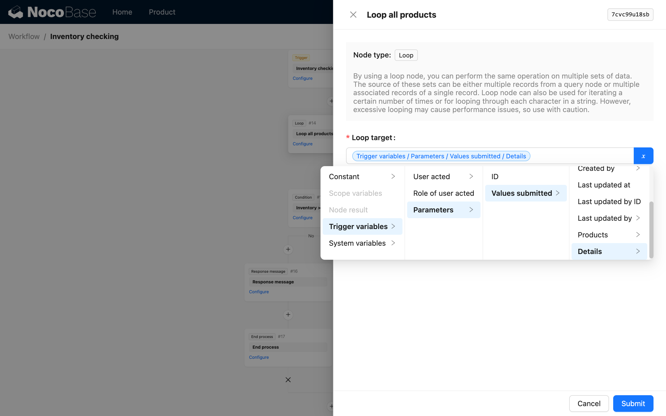Choose the ID option

tap(495, 177)
